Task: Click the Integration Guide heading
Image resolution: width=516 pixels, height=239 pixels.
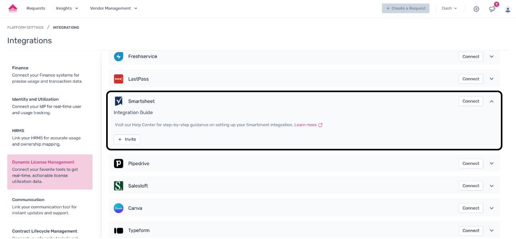Action: 133,113
